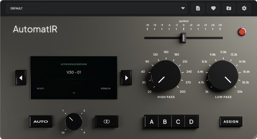Viewport: 257px width, 139px height.
Task: Click the AutomatIR logo text
Action: pyautogui.click(x=35, y=29)
